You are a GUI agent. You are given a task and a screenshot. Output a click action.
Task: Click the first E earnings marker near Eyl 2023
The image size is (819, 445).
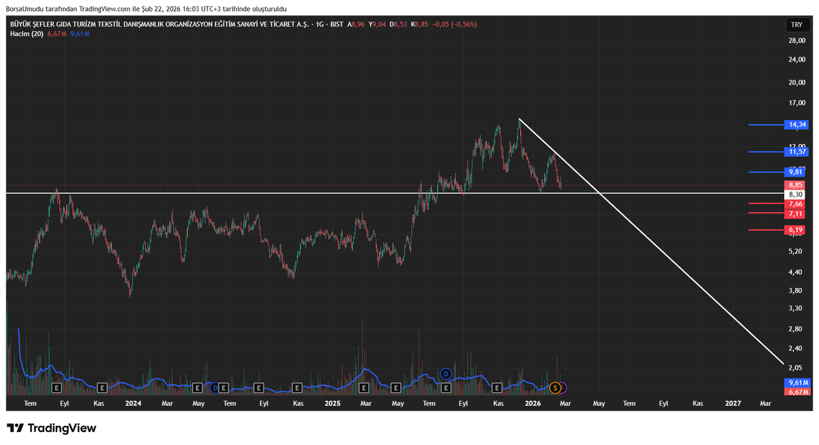coord(57,388)
